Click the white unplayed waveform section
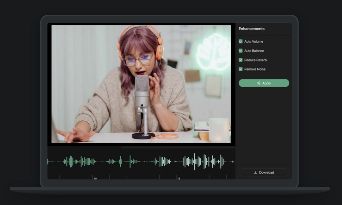Screen dimensions: 342x205 point(204,162)
